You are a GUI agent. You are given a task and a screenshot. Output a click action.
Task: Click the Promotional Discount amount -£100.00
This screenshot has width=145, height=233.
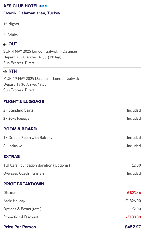[133, 217]
